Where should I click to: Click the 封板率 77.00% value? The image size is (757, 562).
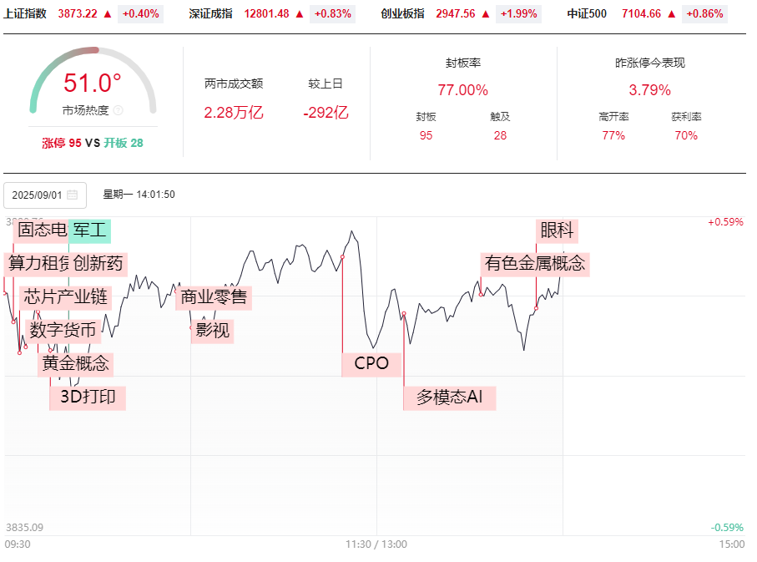pos(462,90)
